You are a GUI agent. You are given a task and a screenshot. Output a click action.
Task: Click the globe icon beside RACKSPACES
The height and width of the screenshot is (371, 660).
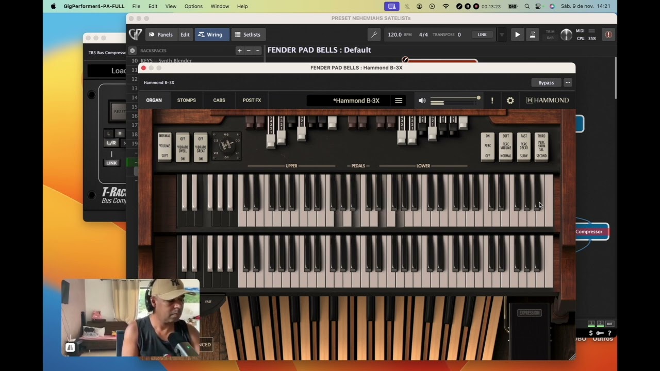(133, 50)
